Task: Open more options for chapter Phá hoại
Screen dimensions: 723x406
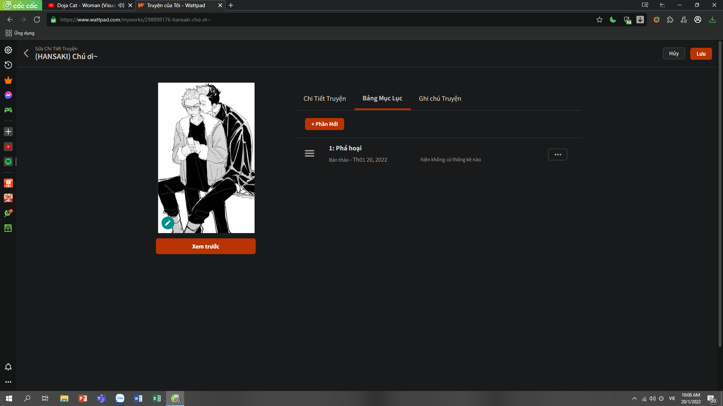Action: tap(558, 155)
